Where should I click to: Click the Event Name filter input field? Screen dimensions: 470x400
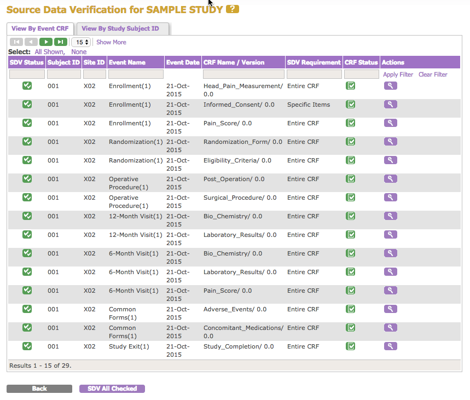(136, 74)
